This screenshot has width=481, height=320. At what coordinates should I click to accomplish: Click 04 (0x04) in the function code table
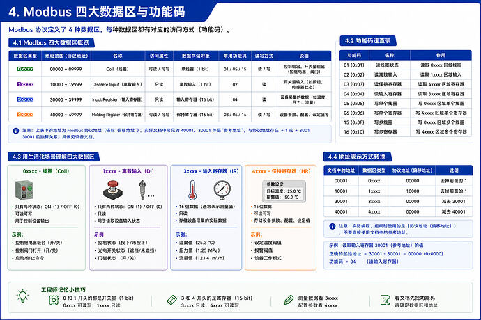tap(353, 94)
